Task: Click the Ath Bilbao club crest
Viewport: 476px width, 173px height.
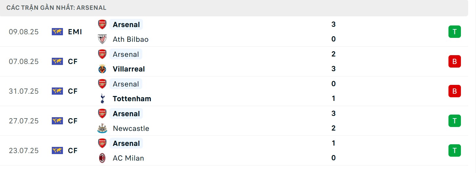Action: [x=102, y=39]
